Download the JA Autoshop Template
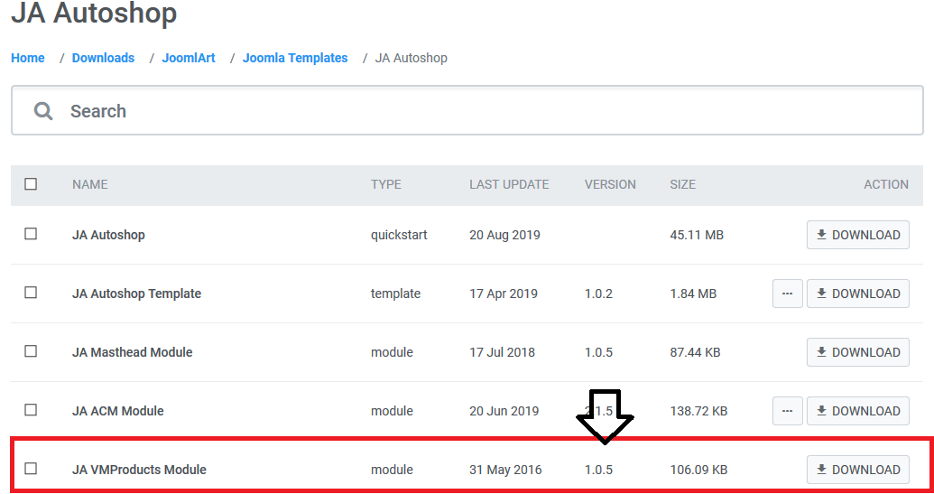 click(x=857, y=294)
